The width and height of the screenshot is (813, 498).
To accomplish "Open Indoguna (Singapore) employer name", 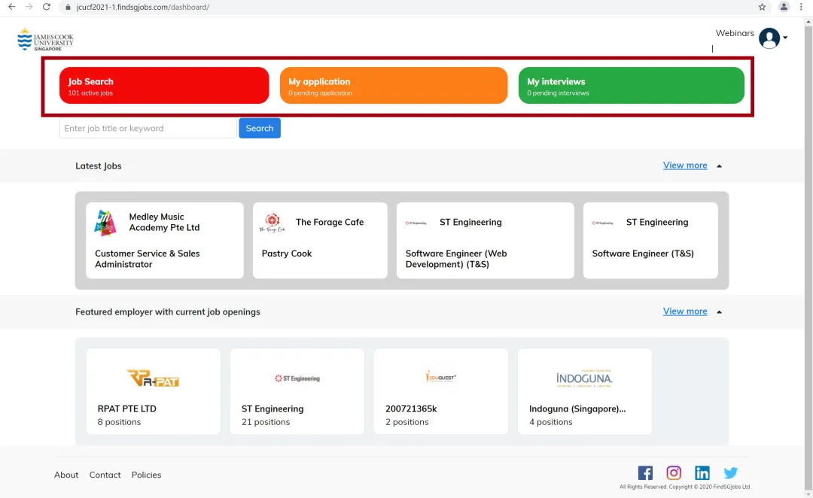I will (577, 409).
